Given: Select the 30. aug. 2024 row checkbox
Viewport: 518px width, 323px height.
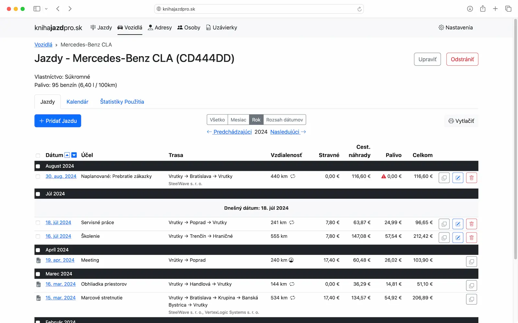Looking at the screenshot, I should click(38, 177).
